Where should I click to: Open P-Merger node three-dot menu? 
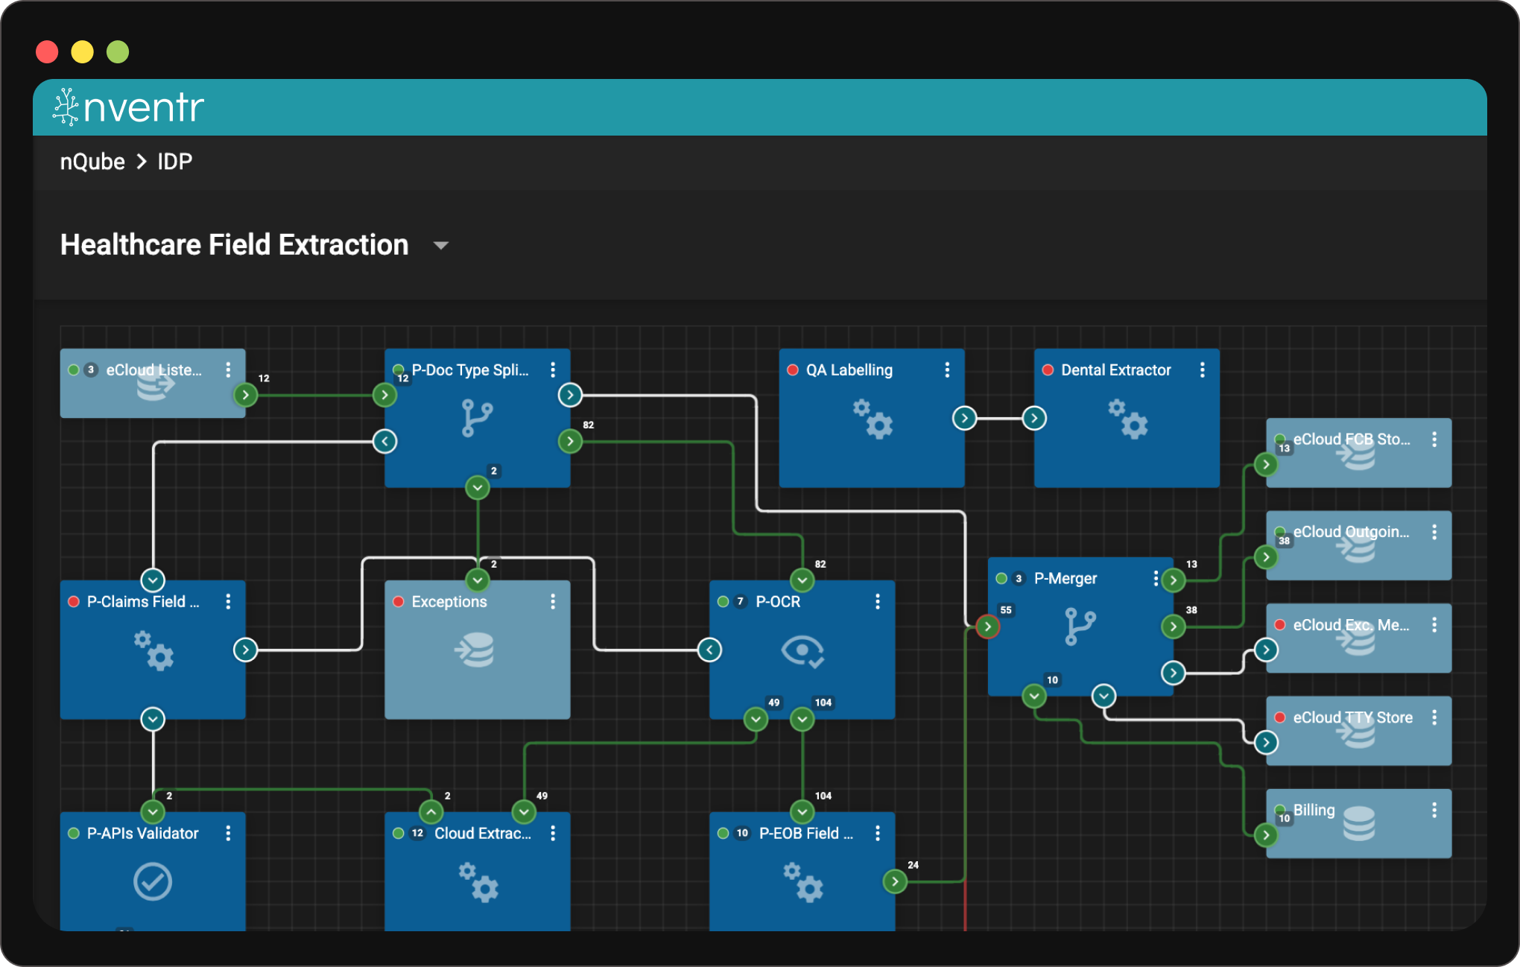[x=1156, y=578]
